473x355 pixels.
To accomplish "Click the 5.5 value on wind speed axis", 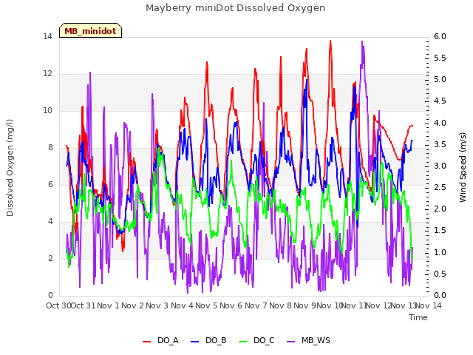I will (x=440, y=58).
